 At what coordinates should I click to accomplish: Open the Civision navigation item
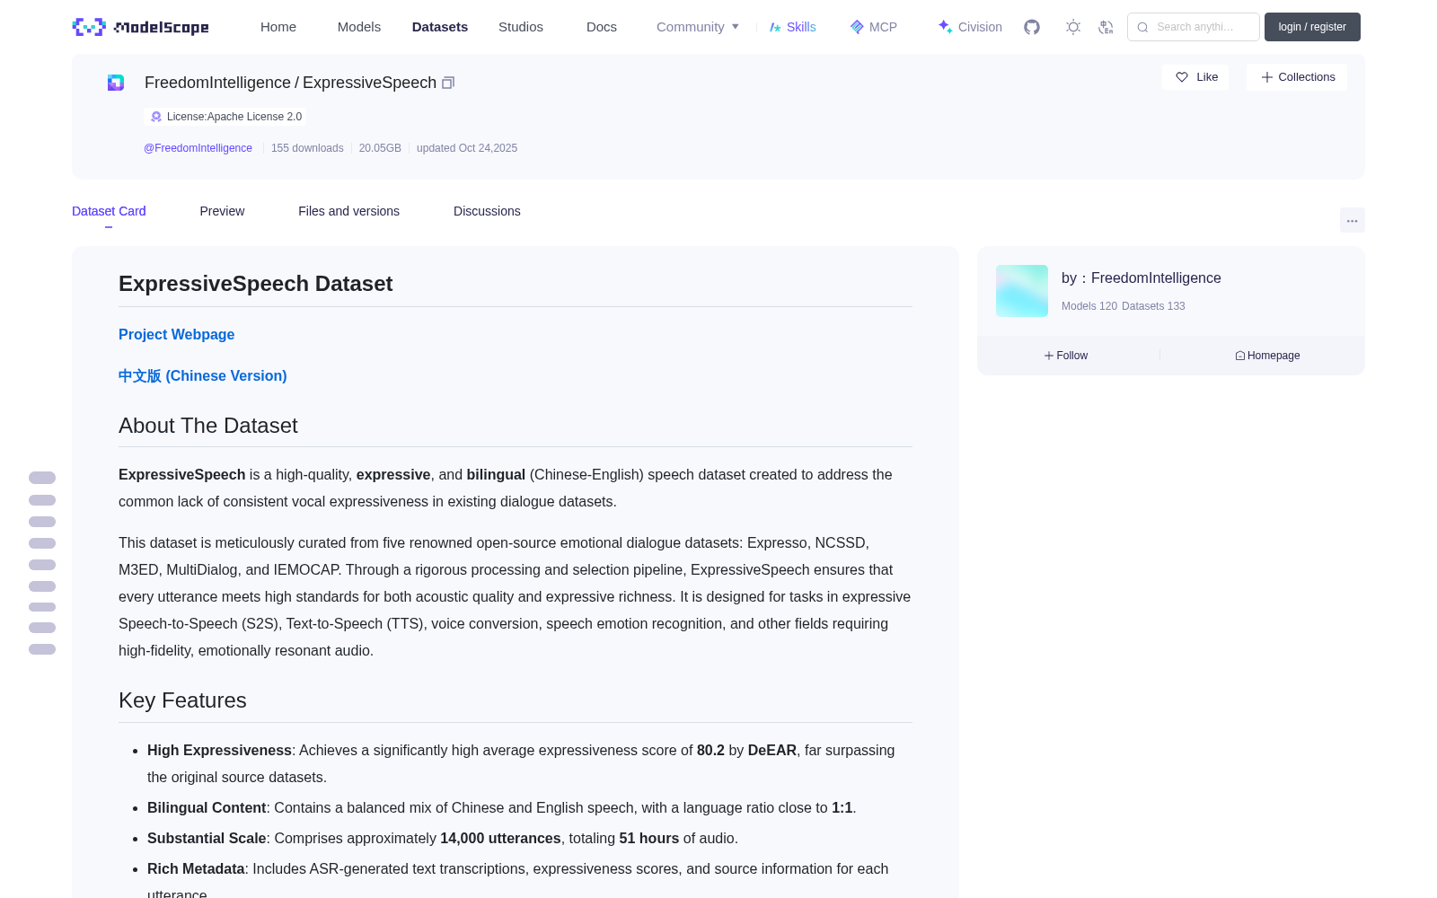[970, 27]
